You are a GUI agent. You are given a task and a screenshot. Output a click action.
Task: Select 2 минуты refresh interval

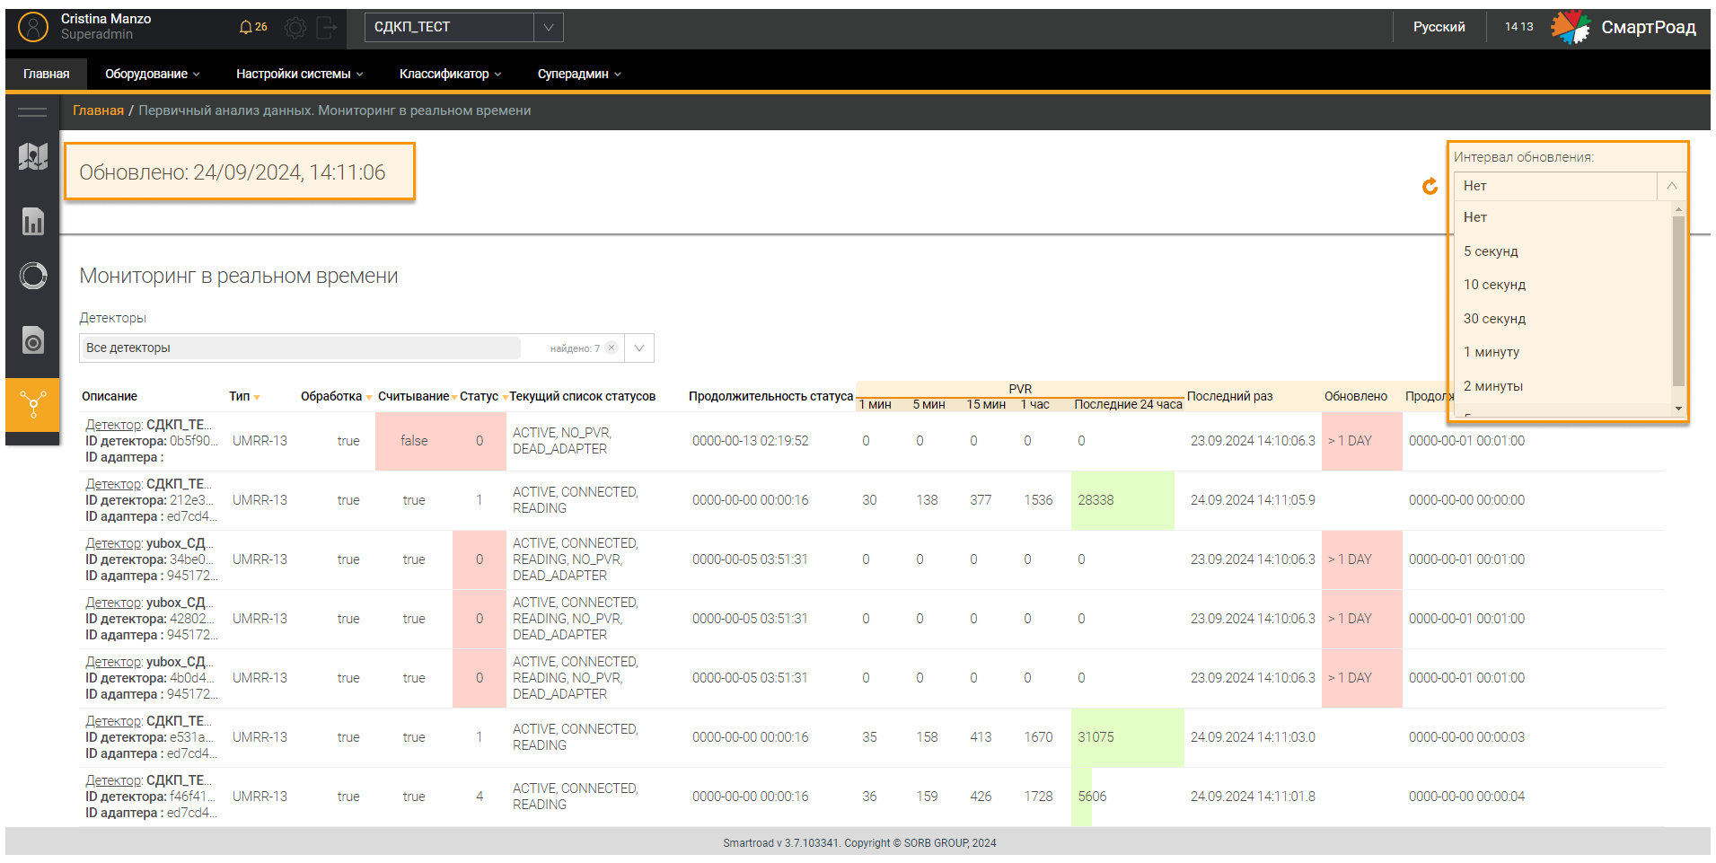tap(1562, 386)
